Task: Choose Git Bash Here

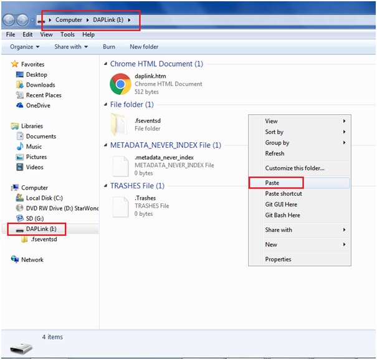Action: point(300,215)
